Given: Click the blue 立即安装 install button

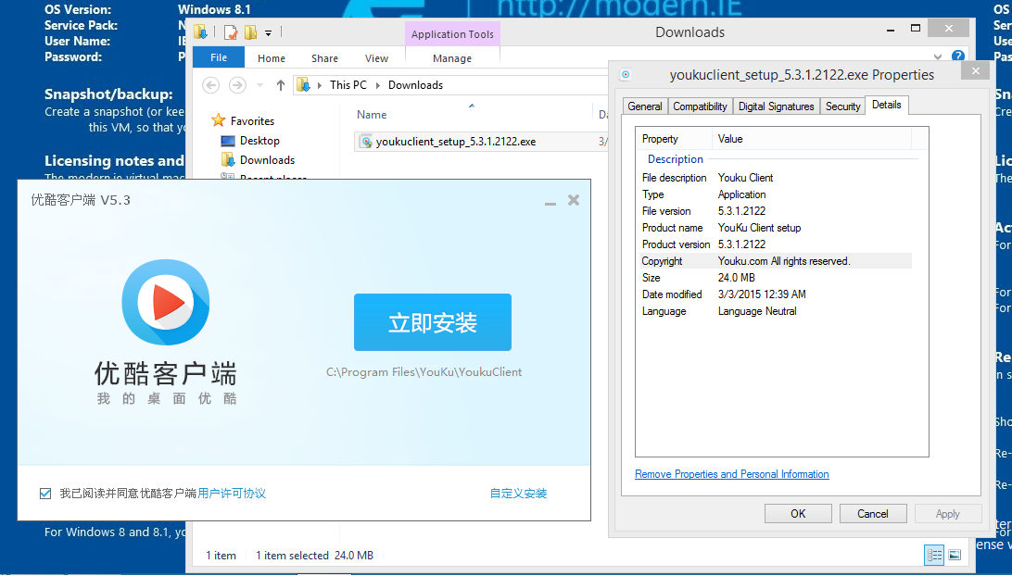Looking at the screenshot, I should click(x=433, y=322).
